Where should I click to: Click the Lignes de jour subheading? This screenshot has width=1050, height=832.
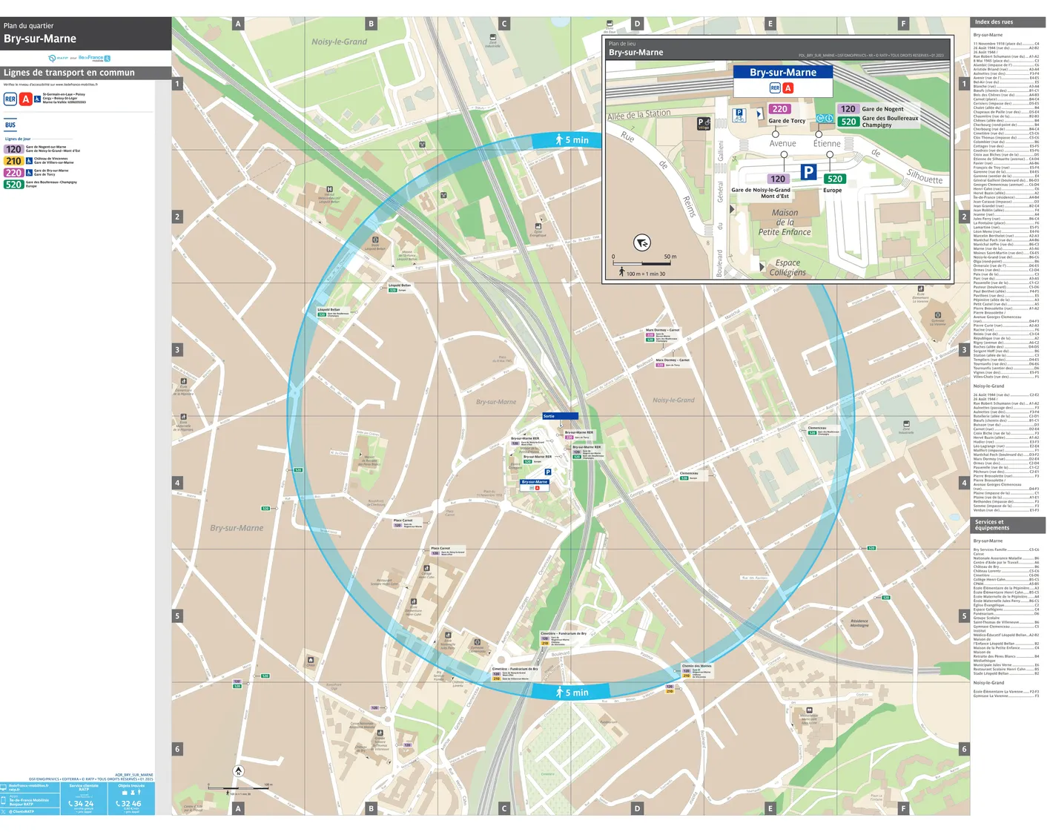pyautogui.click(x=18, y=139)
